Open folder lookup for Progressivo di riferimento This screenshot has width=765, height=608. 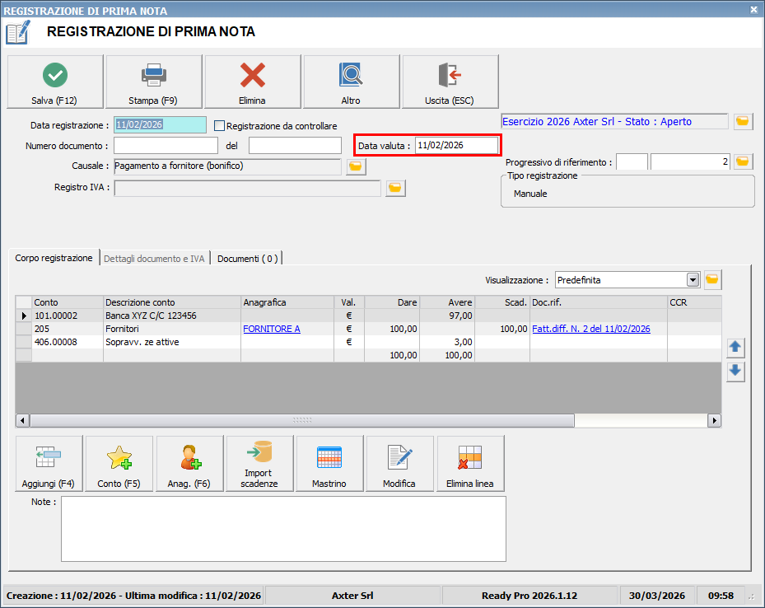pyautogui.click(x=743, y=161)
